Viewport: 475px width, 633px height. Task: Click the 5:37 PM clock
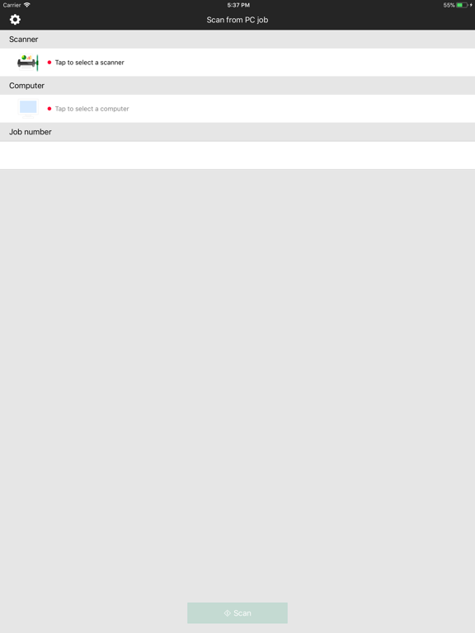238,5
